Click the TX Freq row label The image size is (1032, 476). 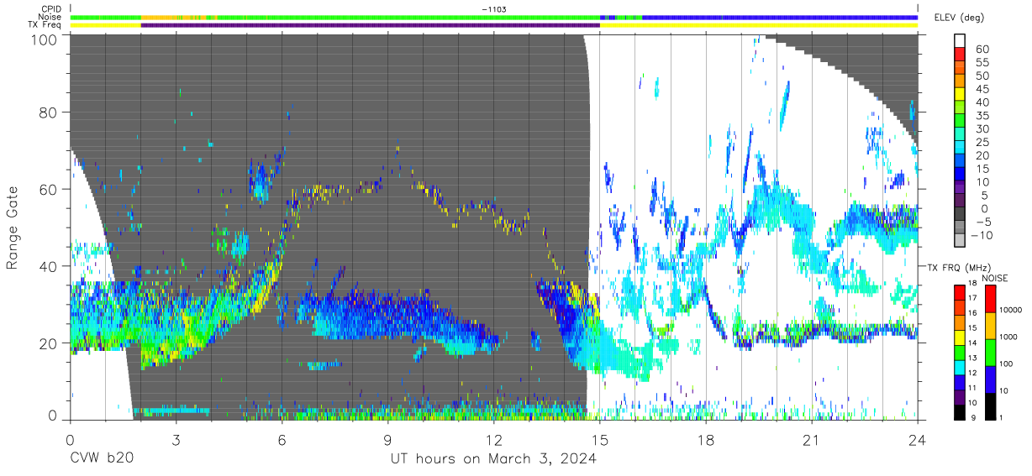pos(46,25)
